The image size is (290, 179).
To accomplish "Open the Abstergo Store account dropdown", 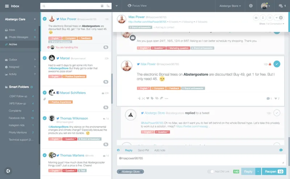I will click(x=230, y=6).
